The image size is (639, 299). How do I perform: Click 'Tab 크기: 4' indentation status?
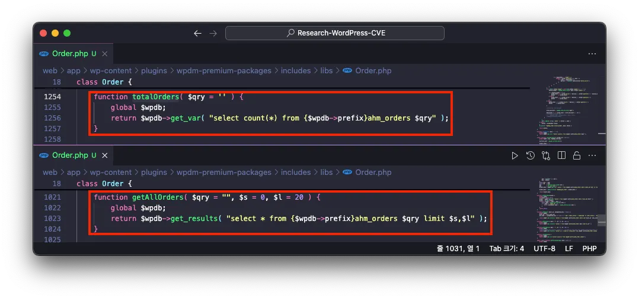pyautogui.click(x=507, y=249)
